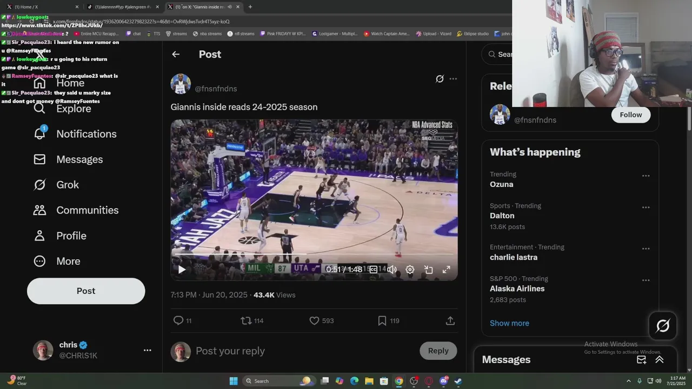
Task: Expand the More menu in sidebar
Action: click(57, 261)
